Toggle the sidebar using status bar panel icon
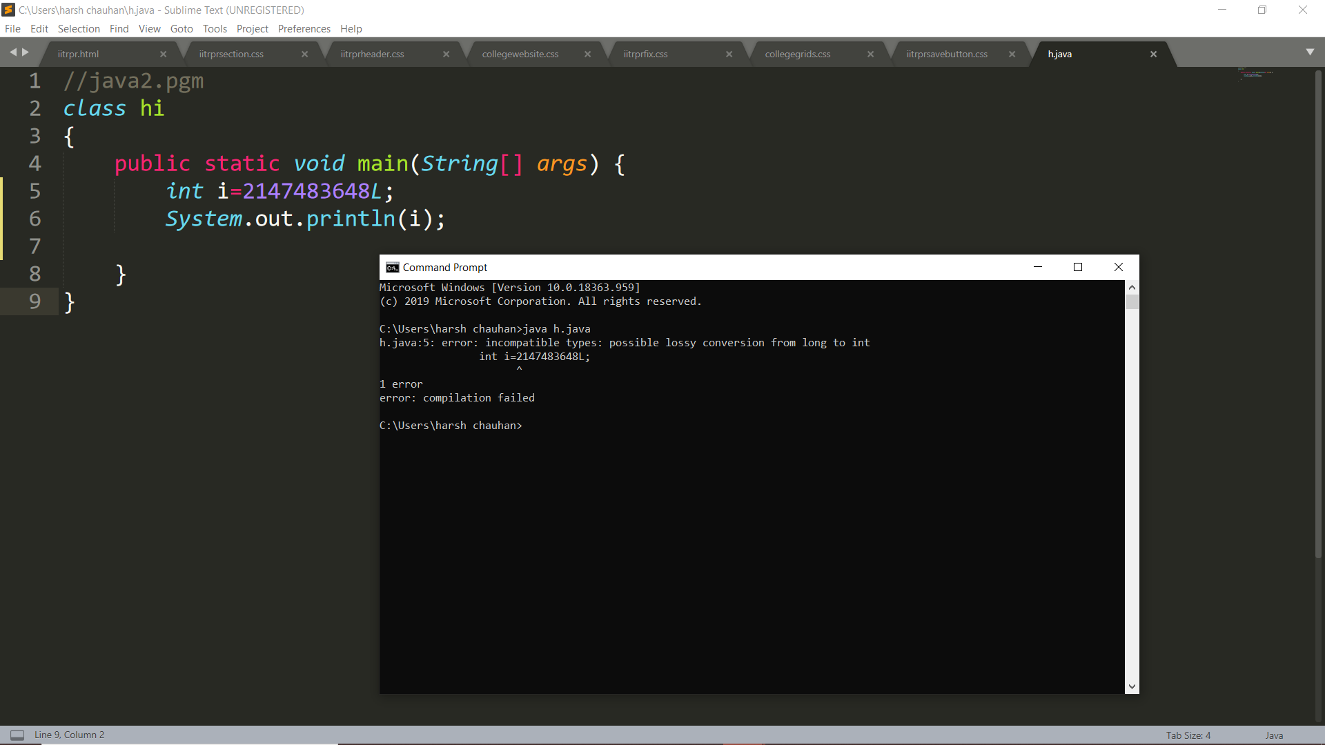The width and height of the screenshot is (1325, 745). 17,735
